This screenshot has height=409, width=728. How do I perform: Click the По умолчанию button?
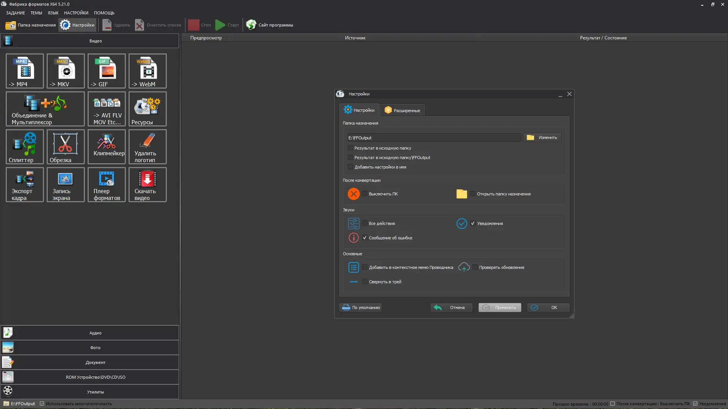tap(360, 308)
